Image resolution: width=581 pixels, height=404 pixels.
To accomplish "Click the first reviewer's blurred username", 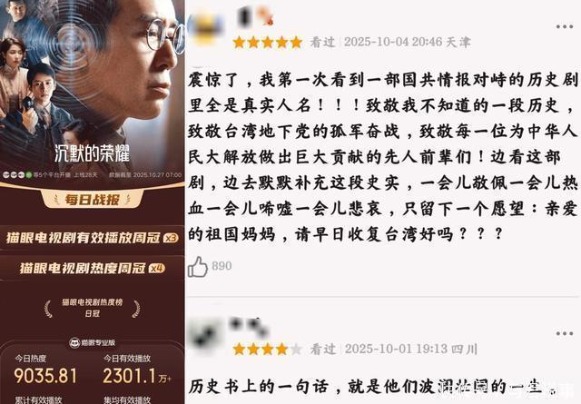I will 256,17.
